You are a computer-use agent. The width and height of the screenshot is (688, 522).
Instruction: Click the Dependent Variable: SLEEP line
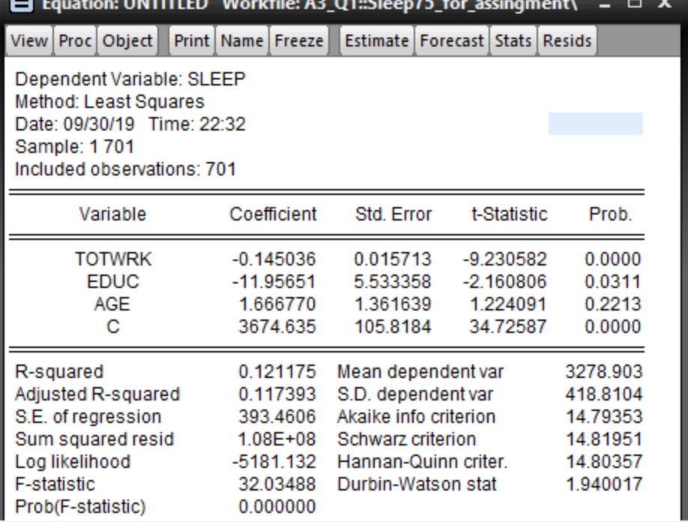130,79
